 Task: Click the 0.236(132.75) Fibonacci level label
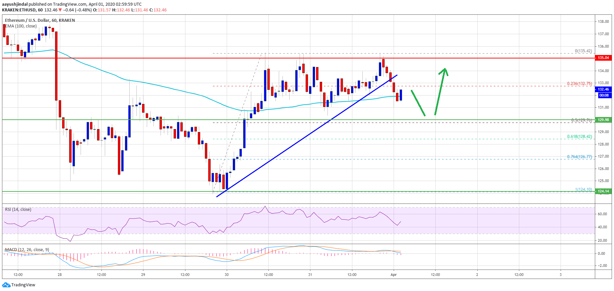(x=579, y=83)
